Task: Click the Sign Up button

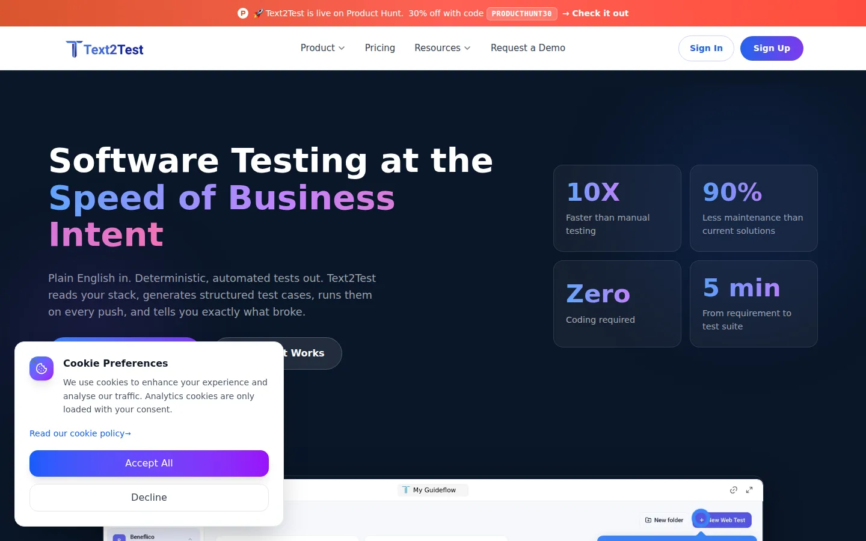Action: tap(772, 48)
